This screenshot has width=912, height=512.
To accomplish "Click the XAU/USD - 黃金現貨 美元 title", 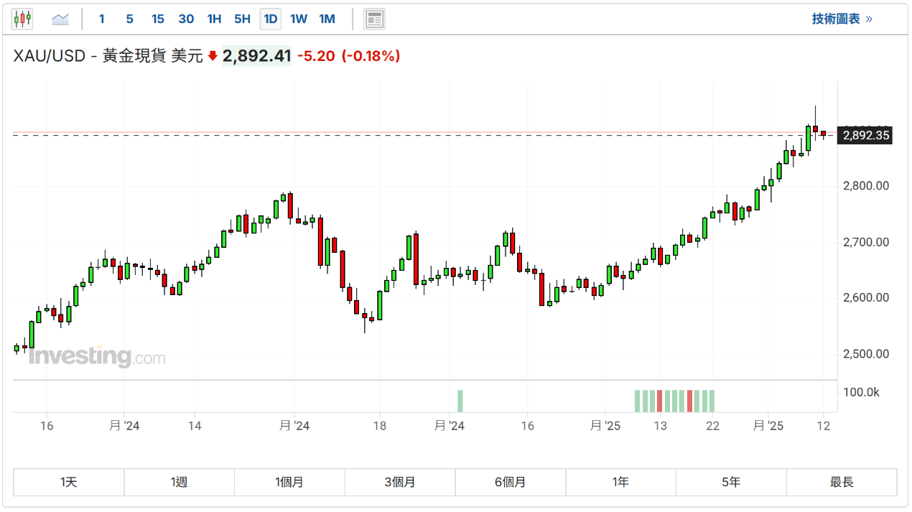I will (x=108, y=56).
